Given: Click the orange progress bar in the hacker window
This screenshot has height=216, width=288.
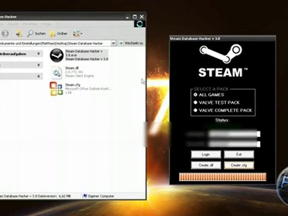Looking at the screenshot, I should click(x=223, y=177).
